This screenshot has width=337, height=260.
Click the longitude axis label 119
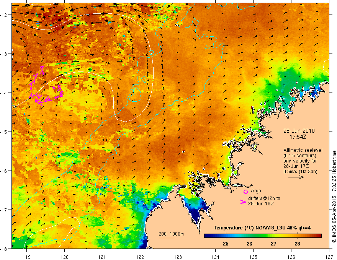(27, 257)
